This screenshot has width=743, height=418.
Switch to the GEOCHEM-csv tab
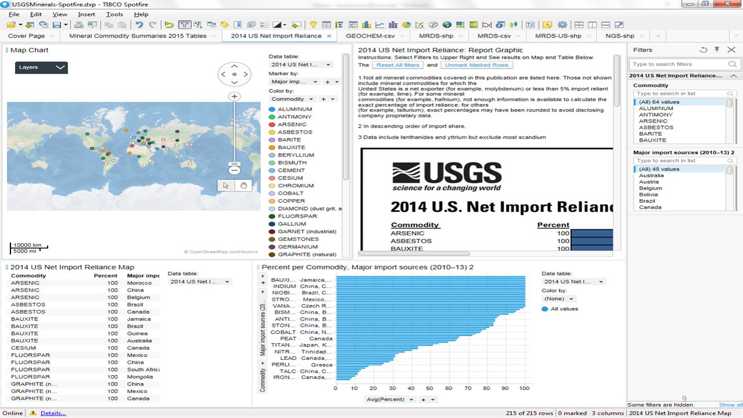[370, 36]
